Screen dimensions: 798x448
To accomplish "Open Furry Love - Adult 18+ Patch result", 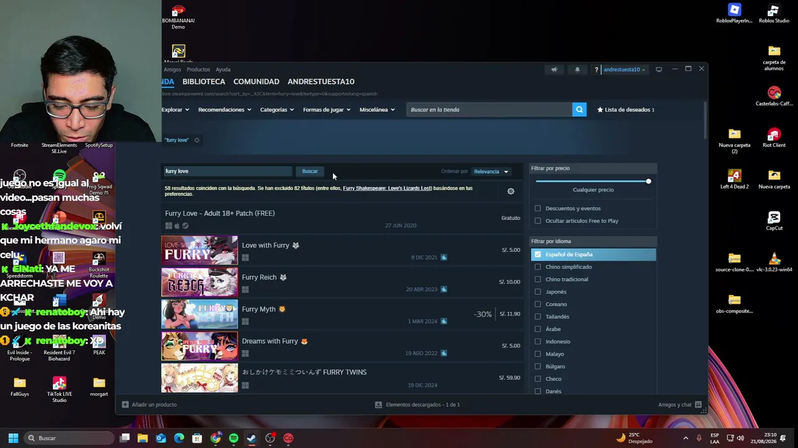I will pyautogui.click(x=342, y=218).
